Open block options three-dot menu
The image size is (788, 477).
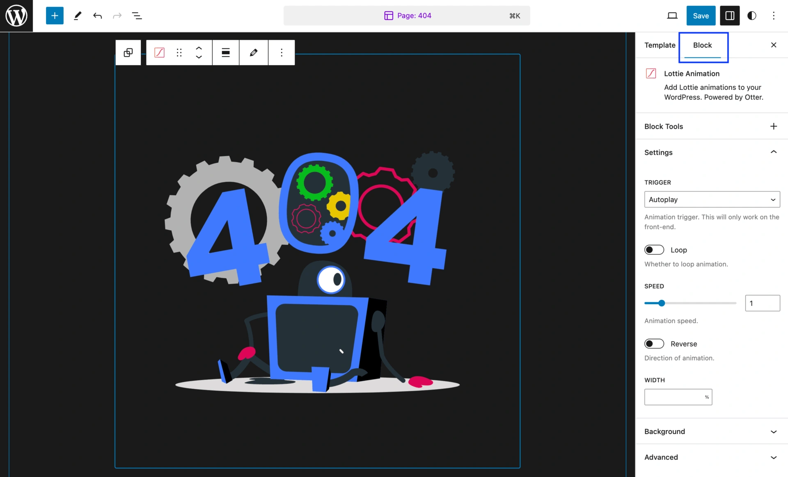coord(282,52)
